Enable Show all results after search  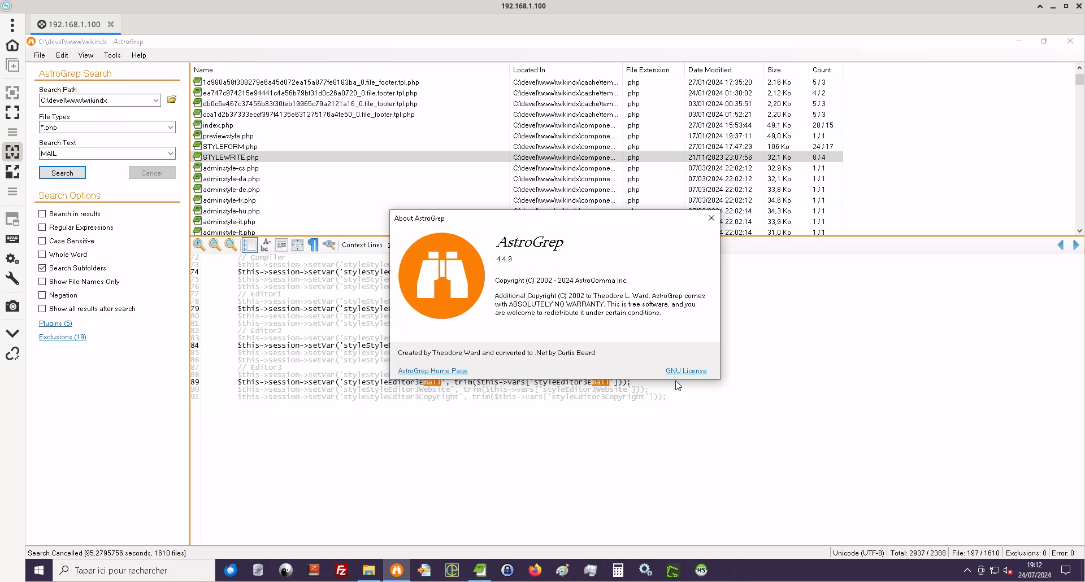coord(42,308)
